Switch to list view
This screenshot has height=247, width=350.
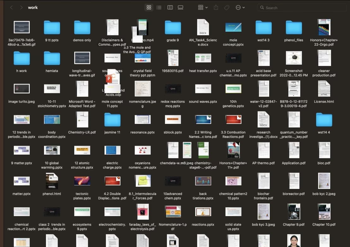[159, 7]
